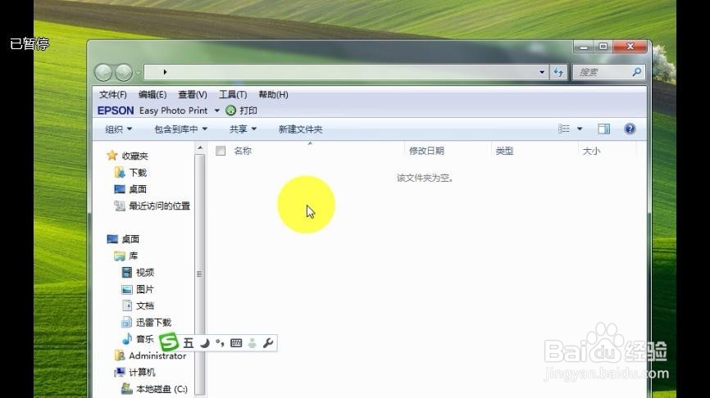Open the 组织 dropdown menu
The height and width of the screenshot is (398, 710).
point(119,129)
